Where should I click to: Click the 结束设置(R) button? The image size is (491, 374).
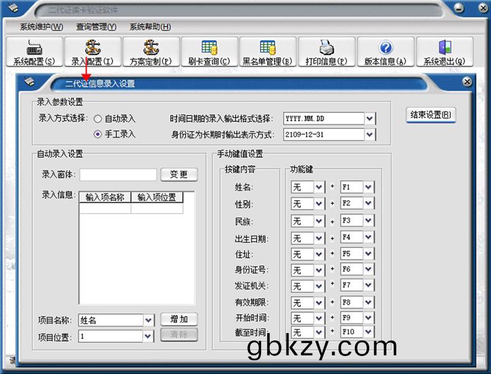[x=431, y=115]
